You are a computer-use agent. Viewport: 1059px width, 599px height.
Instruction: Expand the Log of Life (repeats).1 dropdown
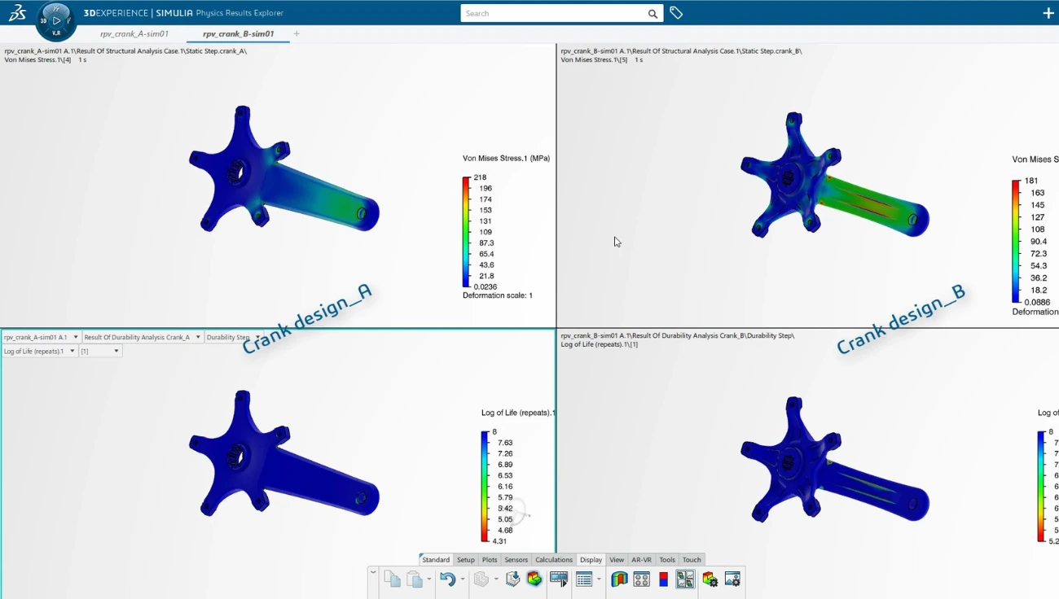[39, 351]
